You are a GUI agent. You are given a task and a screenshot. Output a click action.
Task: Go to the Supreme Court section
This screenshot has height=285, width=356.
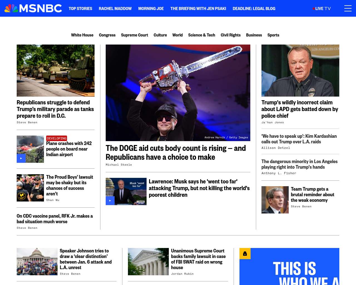coord(135,35)
